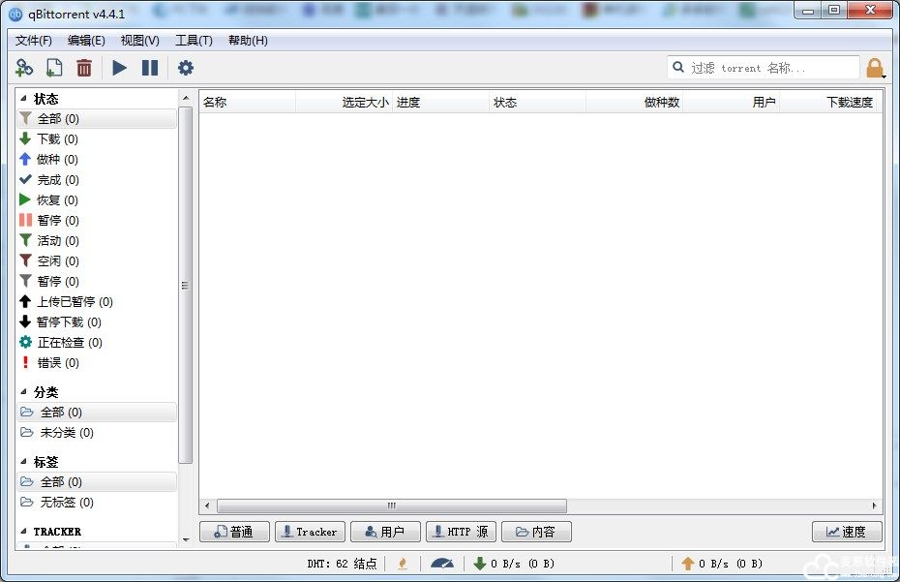Select the 无标签 (0) tag filter
The image size is (900, 582).
[97, 503]
